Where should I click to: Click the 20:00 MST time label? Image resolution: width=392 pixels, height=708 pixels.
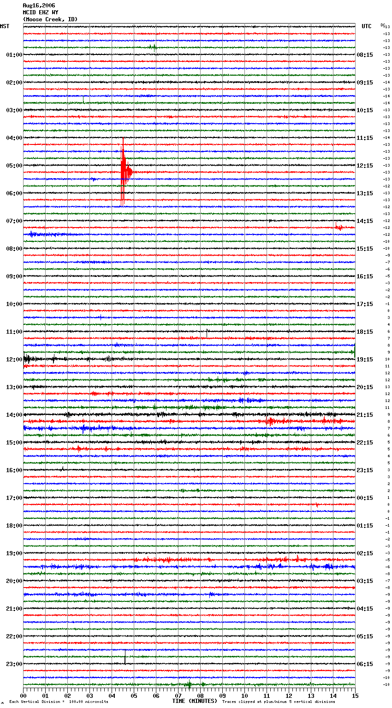point(14,581)
